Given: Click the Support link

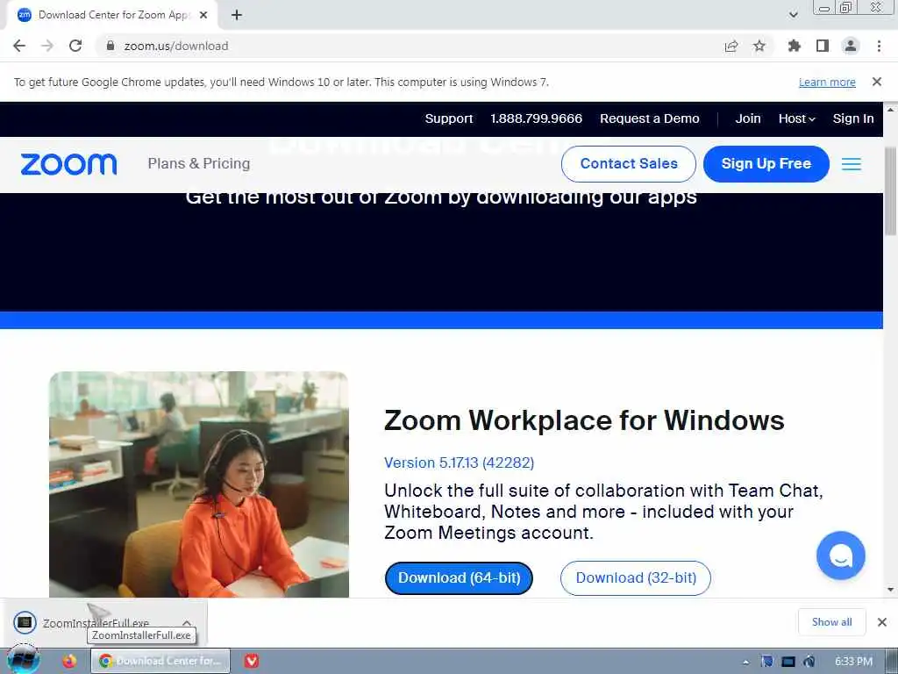Looking at the screenshot, I should coord(449,118).
